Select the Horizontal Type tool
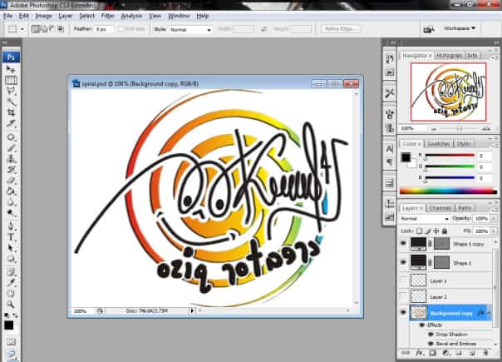Screen dimensions: 502x362 pos(12,236)
